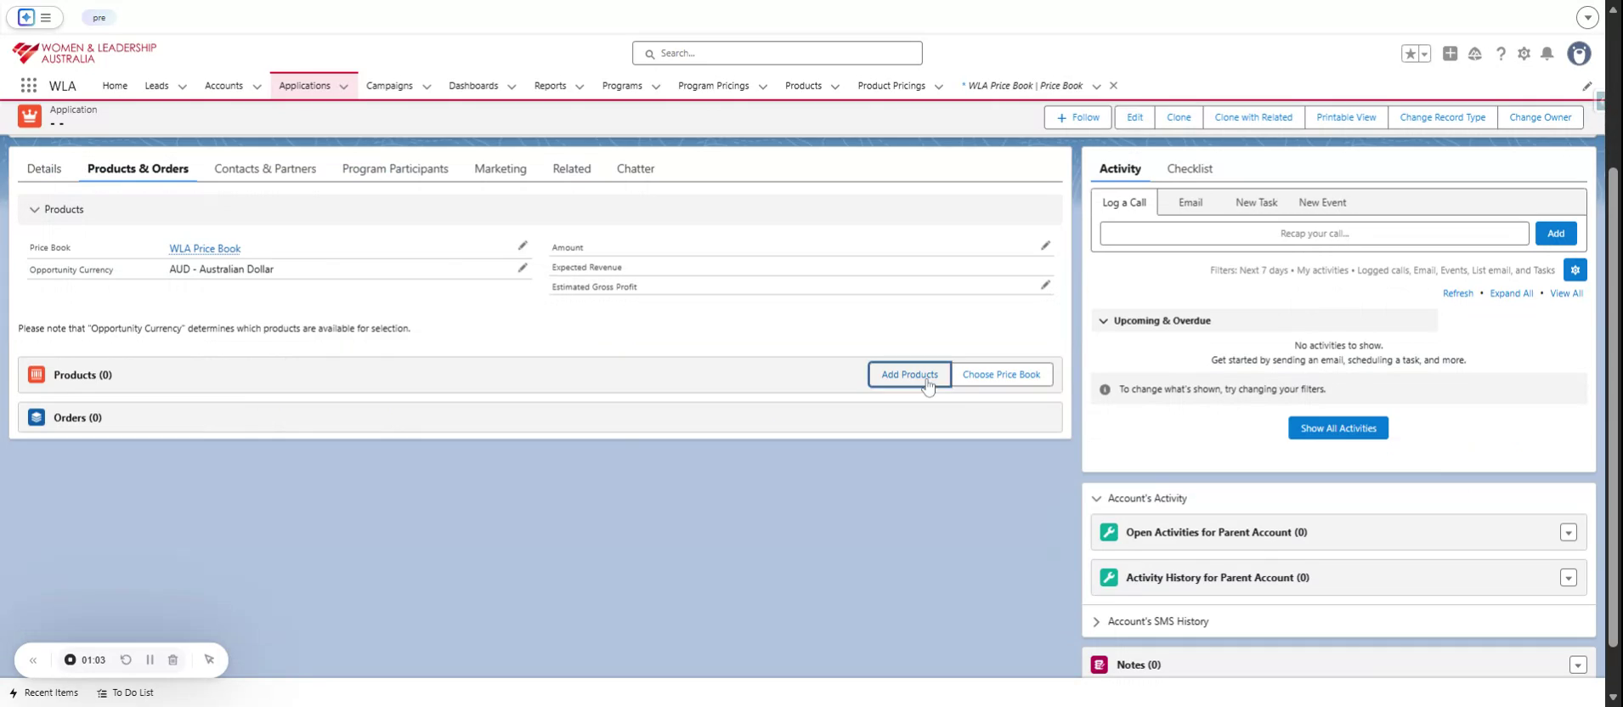The height and width of the screenshot is (707, 1623).
Task: Open Applications nav dropdown chevron
Action: (x=343, y=87)
